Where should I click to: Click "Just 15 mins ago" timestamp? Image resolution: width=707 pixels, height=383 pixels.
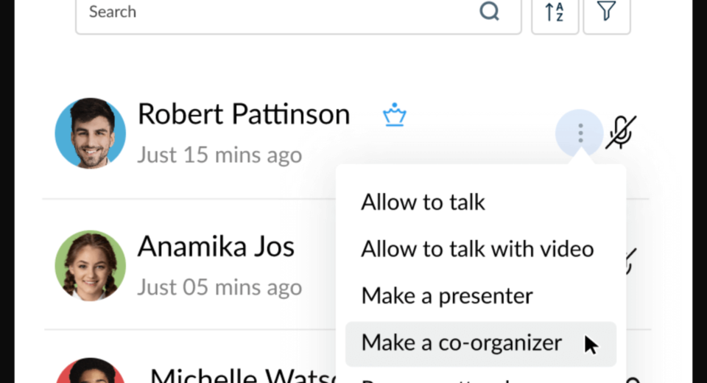coord(219,155)
